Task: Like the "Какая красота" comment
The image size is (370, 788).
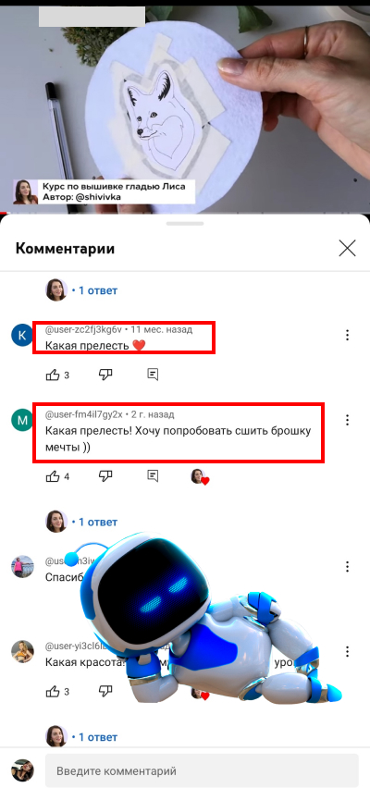Action: tap(53, 692)
